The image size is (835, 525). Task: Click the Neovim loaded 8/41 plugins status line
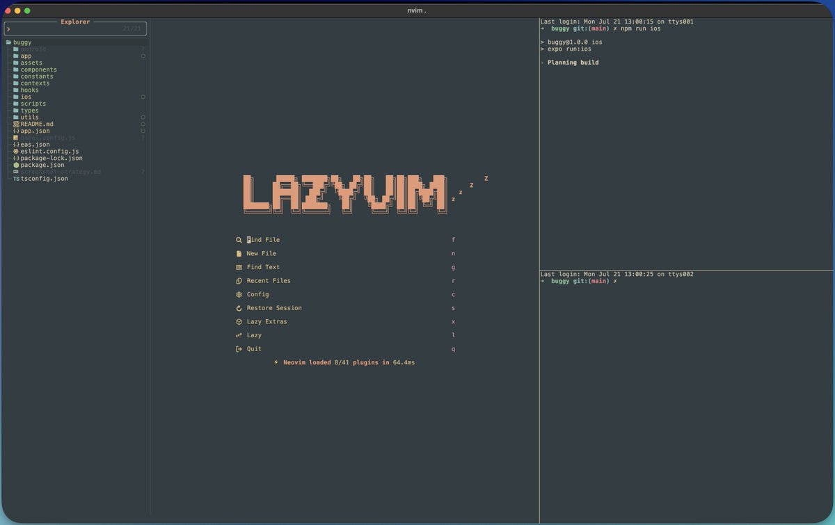(x=344, y=362)
